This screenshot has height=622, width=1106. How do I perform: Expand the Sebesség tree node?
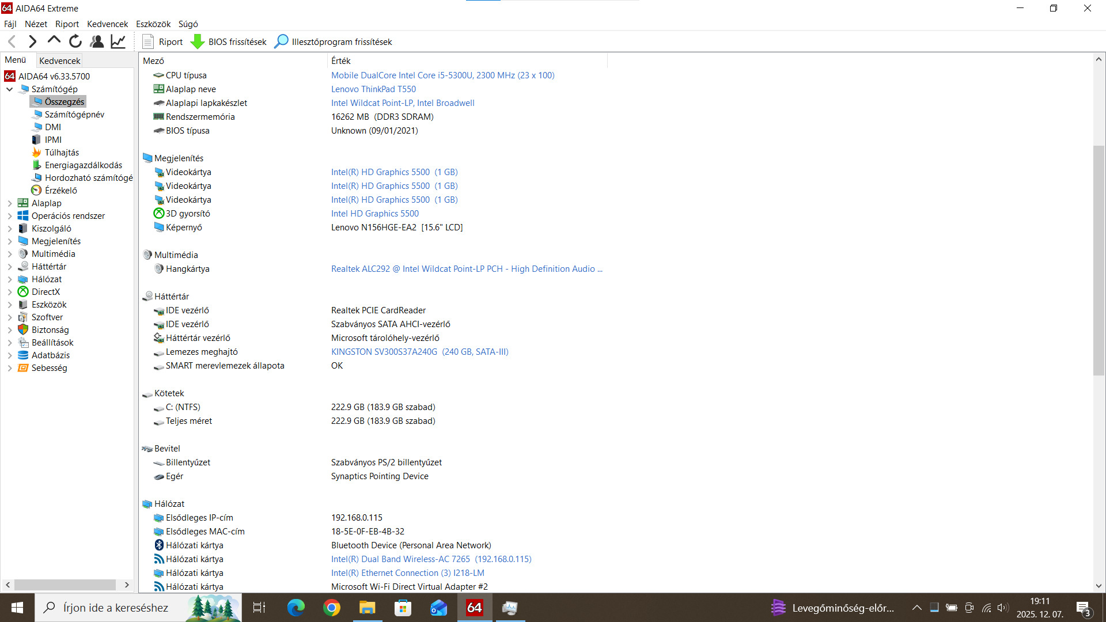[x=10, y=368]
